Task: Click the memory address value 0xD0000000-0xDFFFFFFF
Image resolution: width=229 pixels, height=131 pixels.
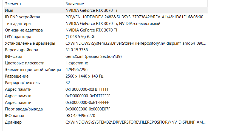Action: (88, 96)
